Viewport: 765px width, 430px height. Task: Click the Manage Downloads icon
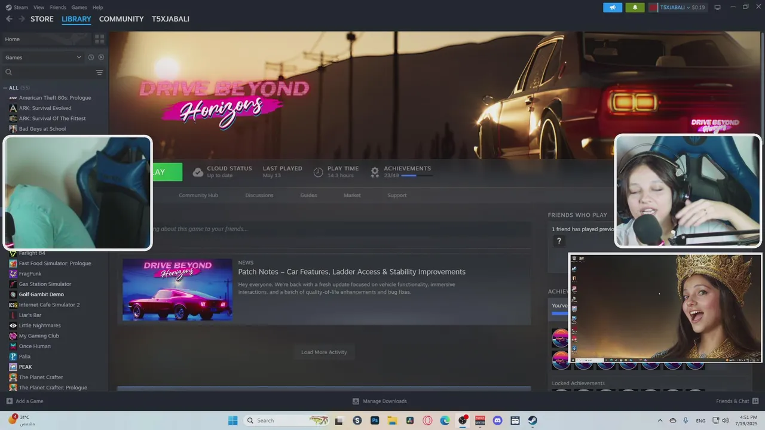(x=356, y=401)
